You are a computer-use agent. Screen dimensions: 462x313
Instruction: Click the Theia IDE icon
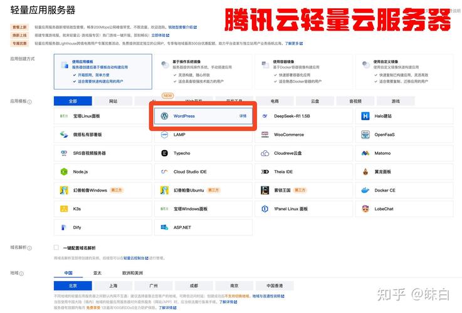tap(265, 172)
